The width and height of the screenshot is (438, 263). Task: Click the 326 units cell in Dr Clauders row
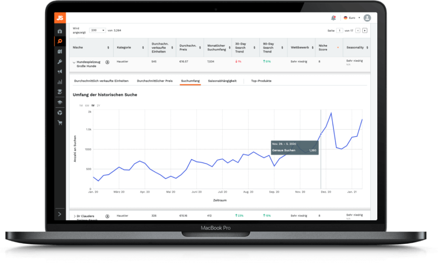(154, 216)
